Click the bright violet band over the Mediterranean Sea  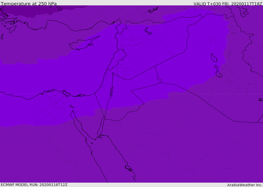coord(50,75)
